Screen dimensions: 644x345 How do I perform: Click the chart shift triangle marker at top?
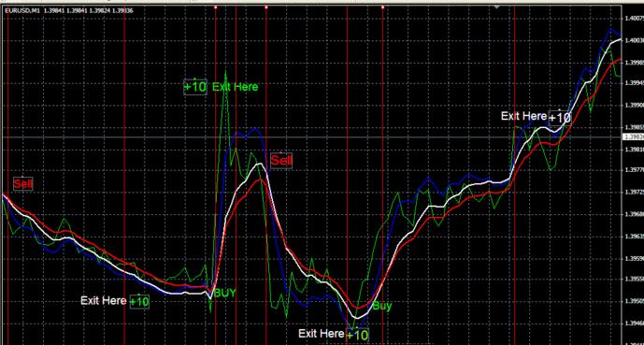click(497, 7)
